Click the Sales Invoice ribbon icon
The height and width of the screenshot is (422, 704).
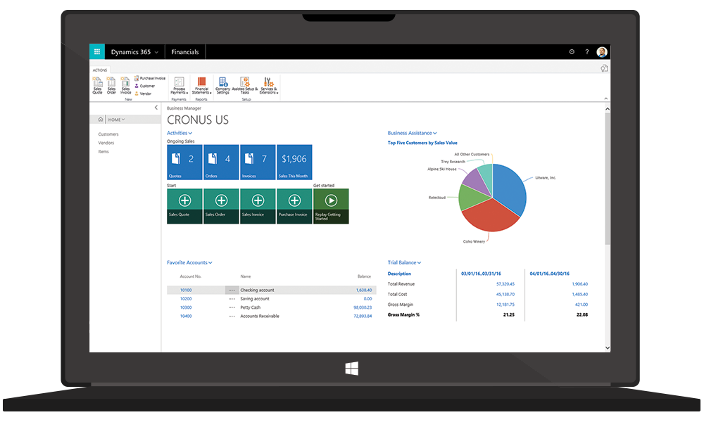click(126, 86)
